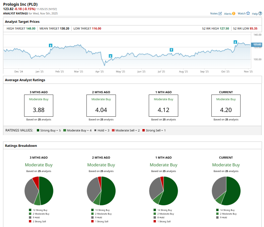Select the earnings marker near Jul '25
Viewport: 264px width, 227px height.
coord(171,50)
